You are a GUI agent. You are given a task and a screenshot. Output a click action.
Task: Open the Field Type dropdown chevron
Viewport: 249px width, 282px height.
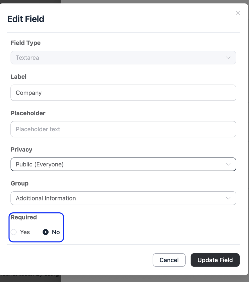[x=228, y=58]
